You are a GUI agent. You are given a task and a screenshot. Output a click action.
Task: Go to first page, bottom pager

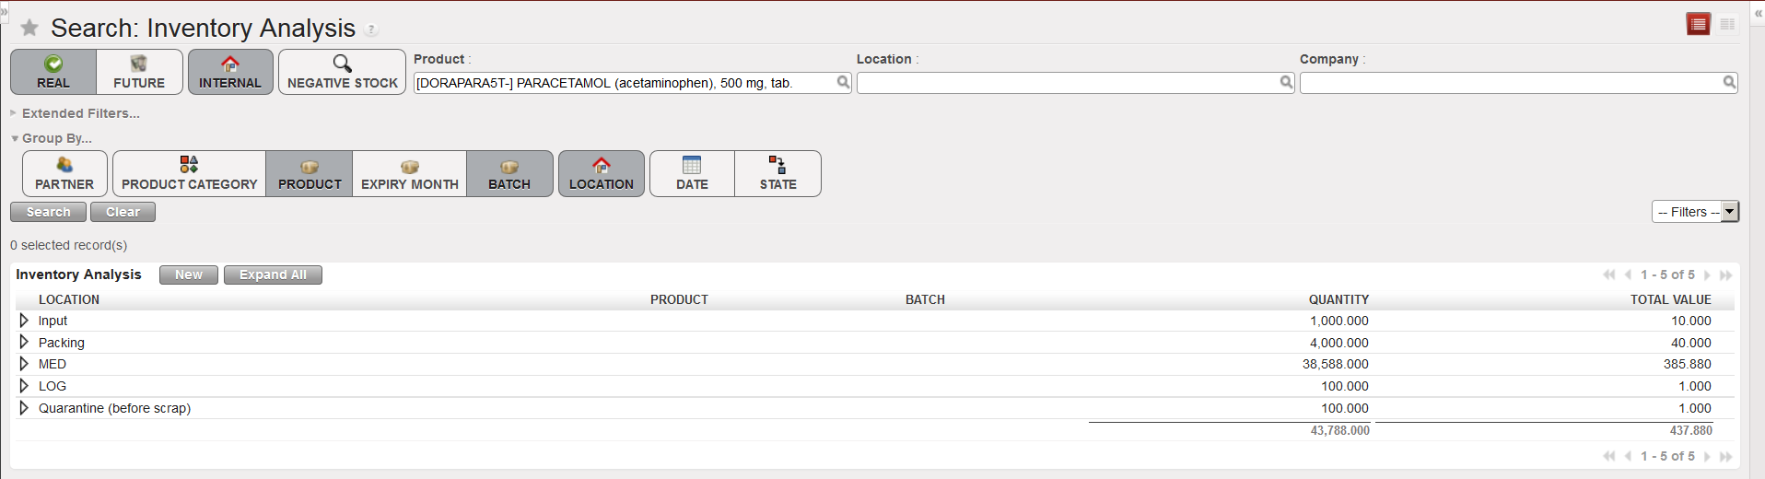click(x=1609, y=456)
